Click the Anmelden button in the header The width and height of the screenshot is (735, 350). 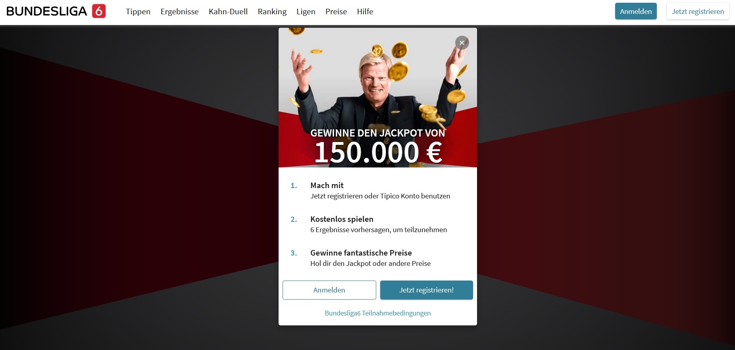(x=636, y=11)
